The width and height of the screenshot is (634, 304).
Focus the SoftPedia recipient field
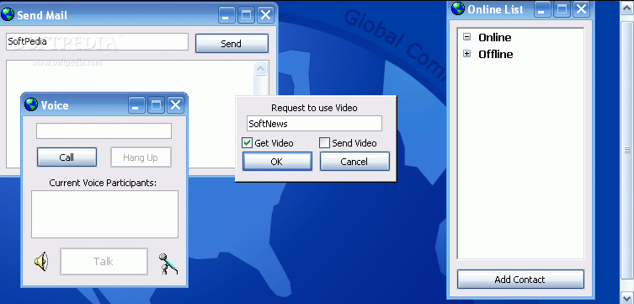click(x=97, y=41)
